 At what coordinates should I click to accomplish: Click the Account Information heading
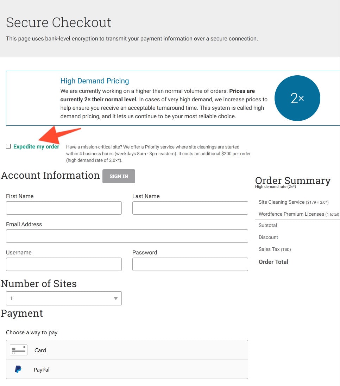[x=50, y=175]
